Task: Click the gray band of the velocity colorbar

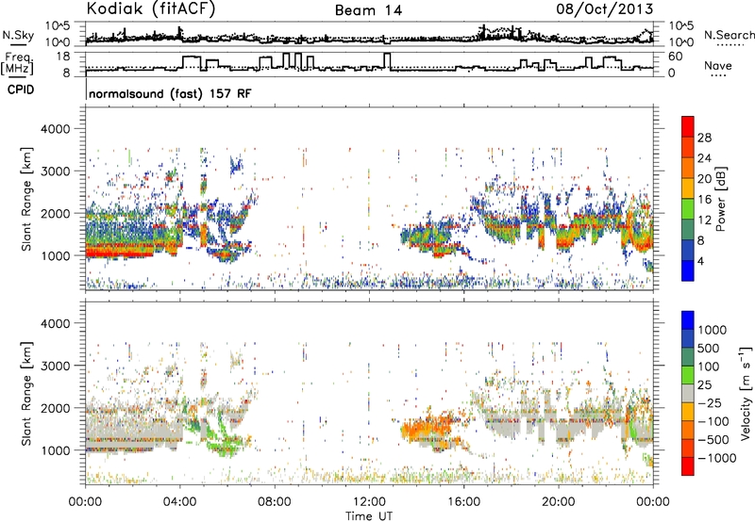Action: [x=688, y=394]
